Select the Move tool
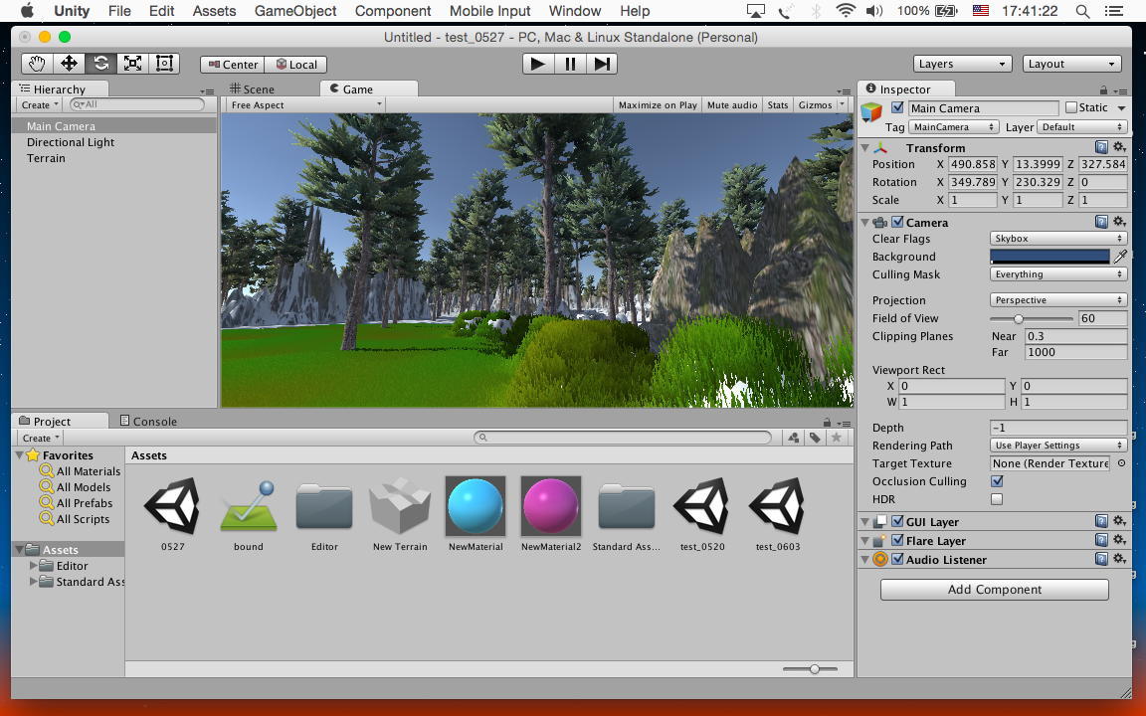 69,64
